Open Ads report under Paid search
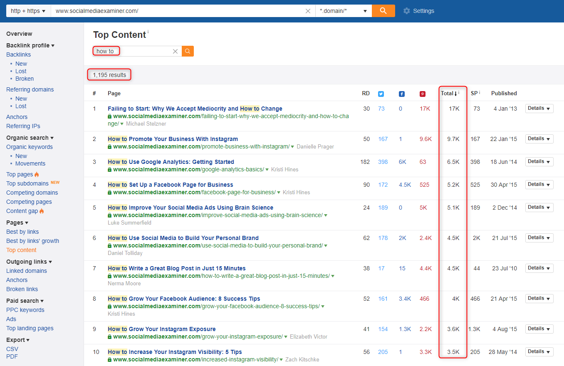 [x=11, y=319]
